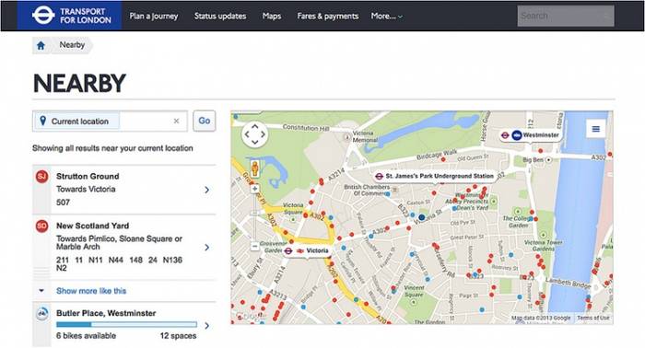Screen dimensions: 645x348
Task: Click the dark blue current location dot
Action: 422,217
